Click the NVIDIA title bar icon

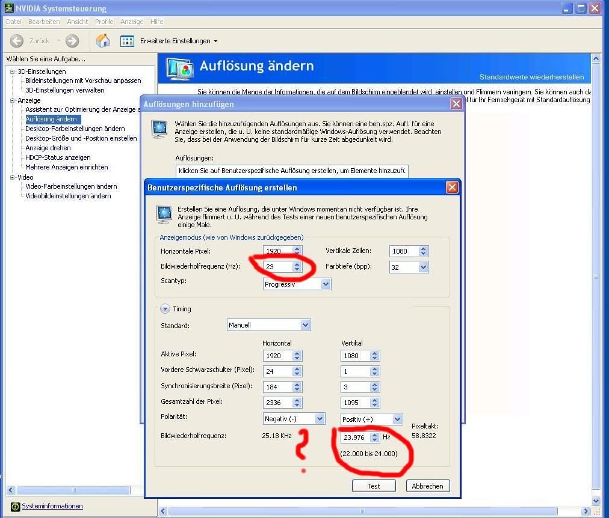pyautogui.click(x=9, y=8)
